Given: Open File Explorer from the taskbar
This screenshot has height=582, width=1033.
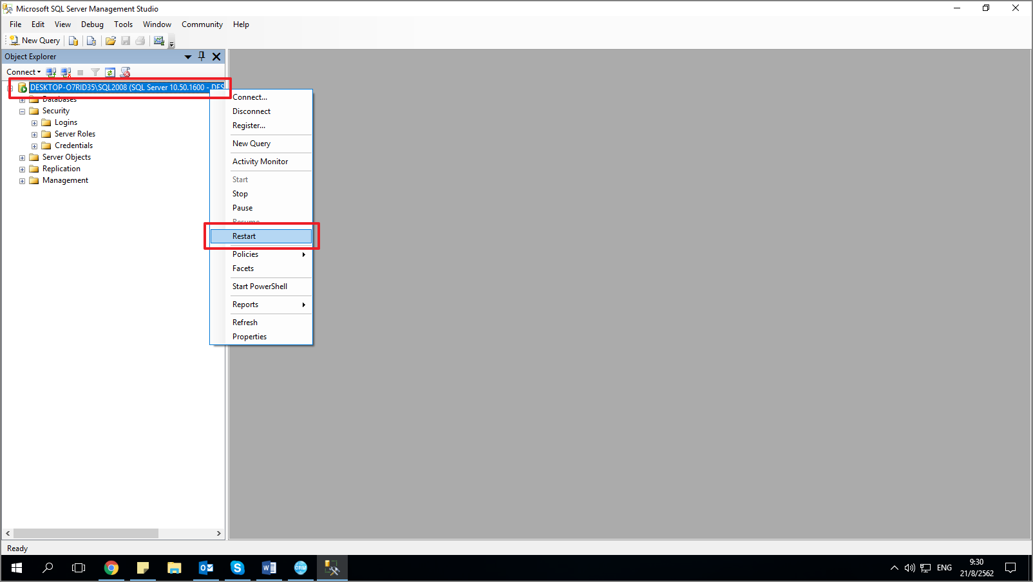Looking at the screenshot, I should [175, 568].
